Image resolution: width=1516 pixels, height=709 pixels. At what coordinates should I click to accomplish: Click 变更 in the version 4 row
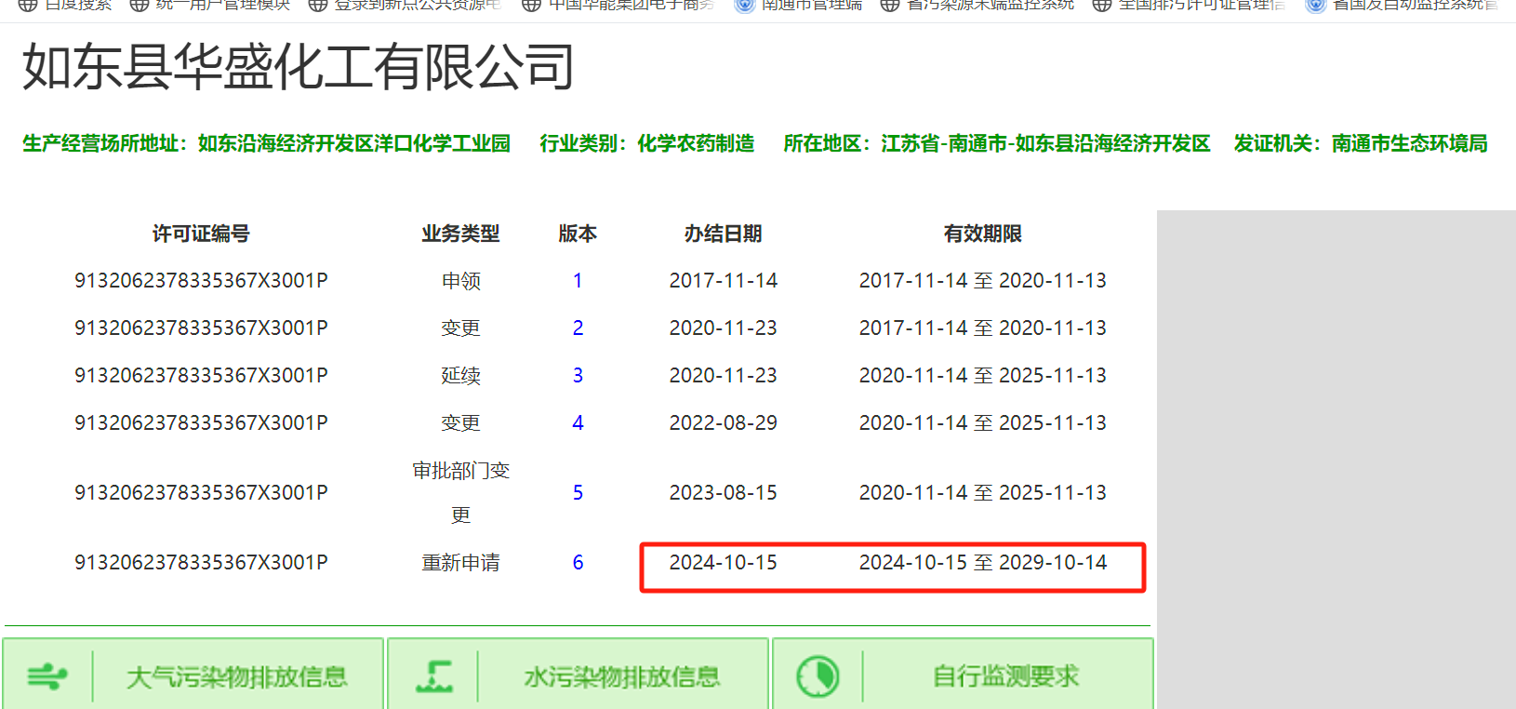coord(460,423)
